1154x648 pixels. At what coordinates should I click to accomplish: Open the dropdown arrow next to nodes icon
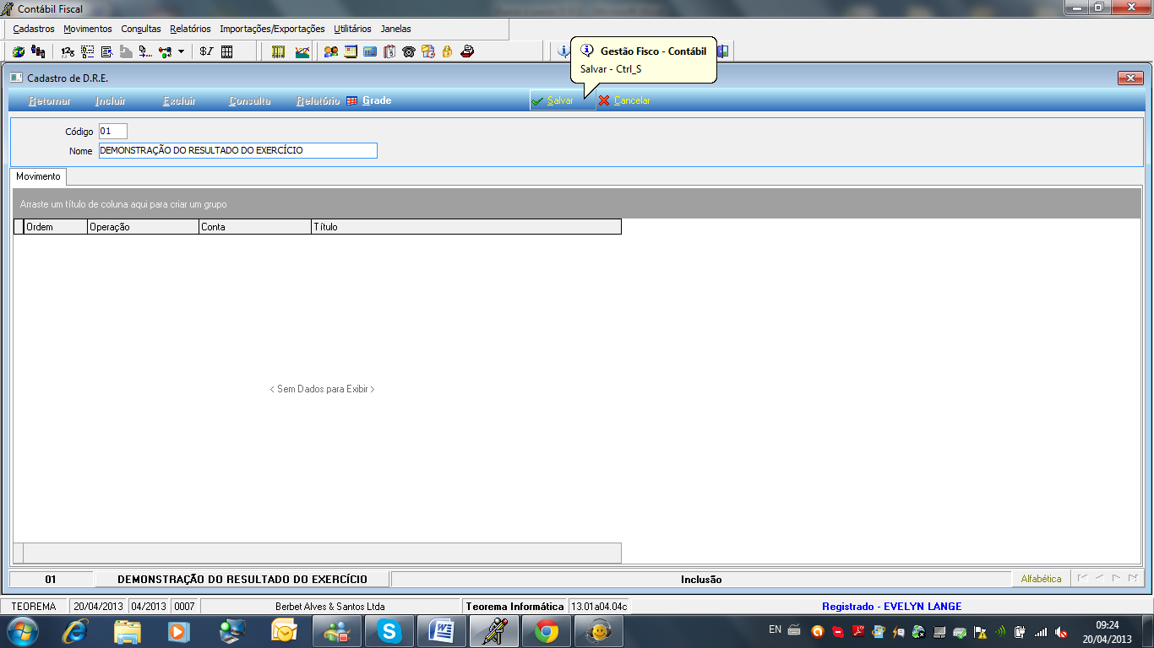coord(181,51)
